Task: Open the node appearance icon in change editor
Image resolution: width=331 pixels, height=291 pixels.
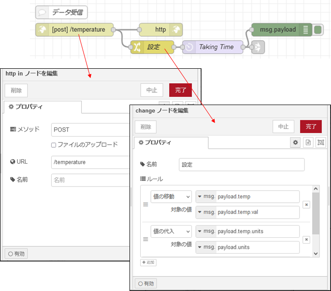Action: coord(320,142)
